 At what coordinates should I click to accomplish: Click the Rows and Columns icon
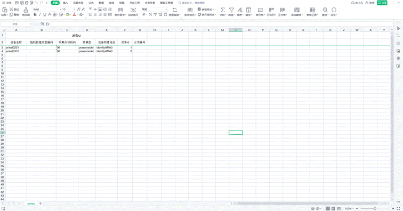click(x=271, y=10)
